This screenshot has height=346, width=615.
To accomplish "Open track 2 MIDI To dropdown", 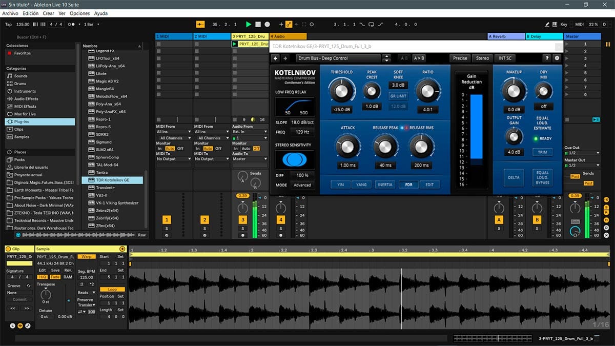I will coord(212,159).
